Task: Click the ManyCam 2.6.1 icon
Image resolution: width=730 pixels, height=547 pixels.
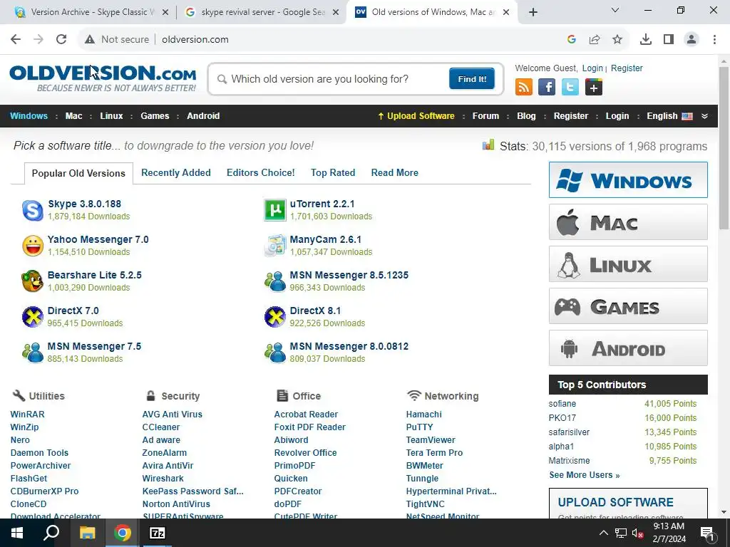Action: coord(275,246)
